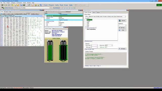Click the AllDefault button in parameters window
The height and width of the screenshot is (91, 162).
pos(68,12)
